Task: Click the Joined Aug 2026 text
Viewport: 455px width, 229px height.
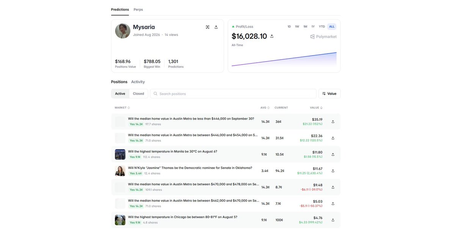Action: tap(146, 35)
